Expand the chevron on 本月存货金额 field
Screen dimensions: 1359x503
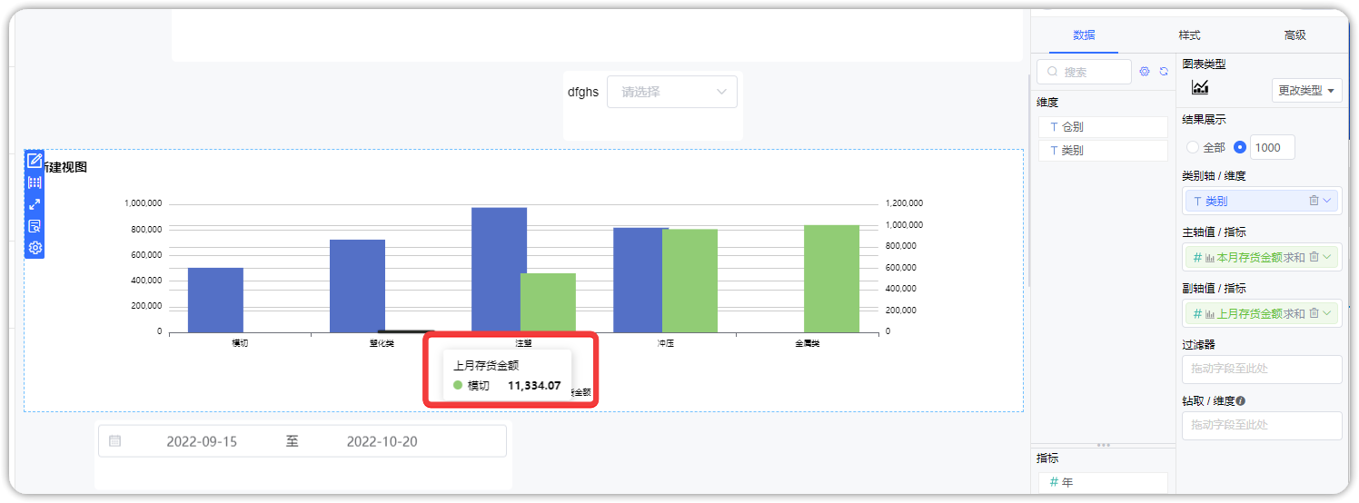click(1328, 257)
